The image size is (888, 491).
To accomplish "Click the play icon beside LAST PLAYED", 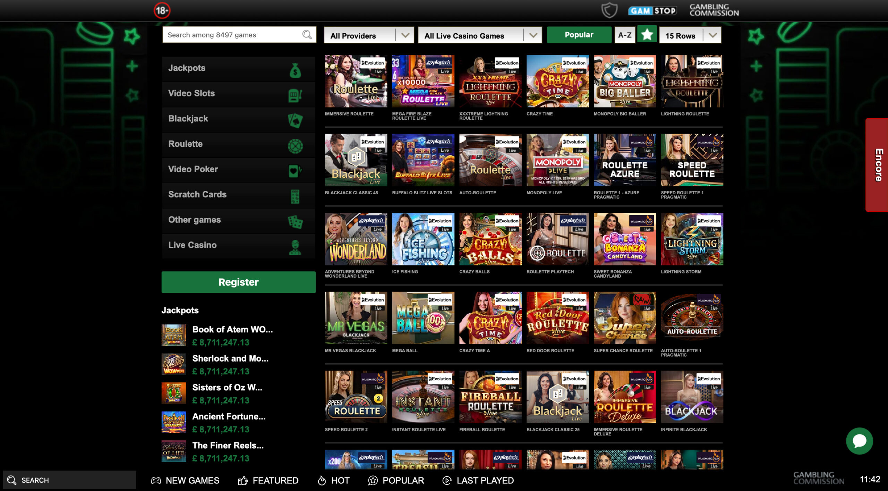I will click(x=447, y=480).
